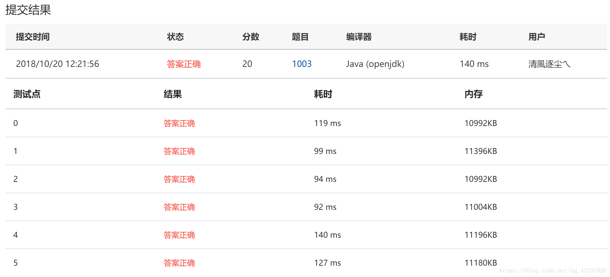The height and width of the screenshot is (277, 610).
Task: Click the 内存 column header
Action: tap(474, 94)
